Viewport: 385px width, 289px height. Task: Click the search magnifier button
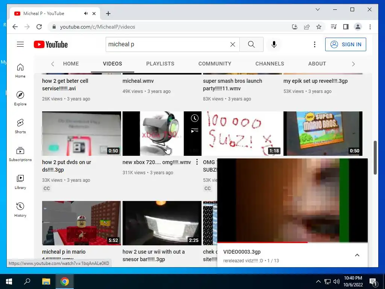pos(252,44)
